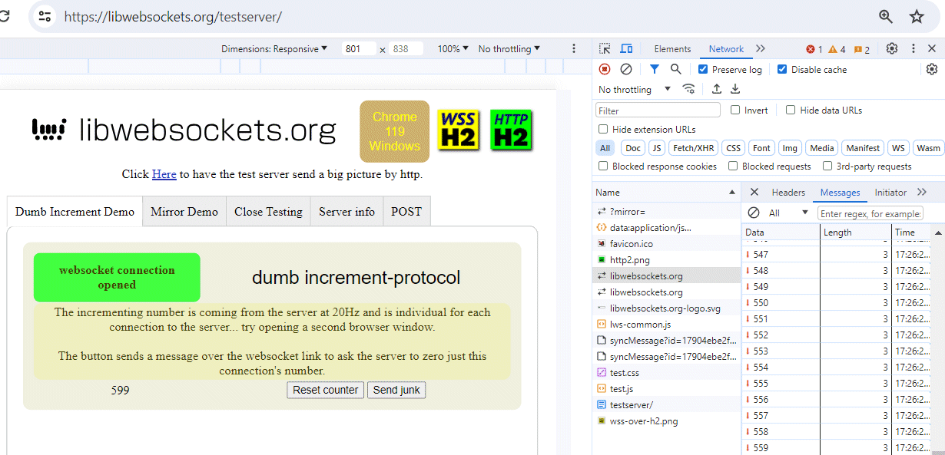Expand more DevTools panels chevron

coord(761,48)
